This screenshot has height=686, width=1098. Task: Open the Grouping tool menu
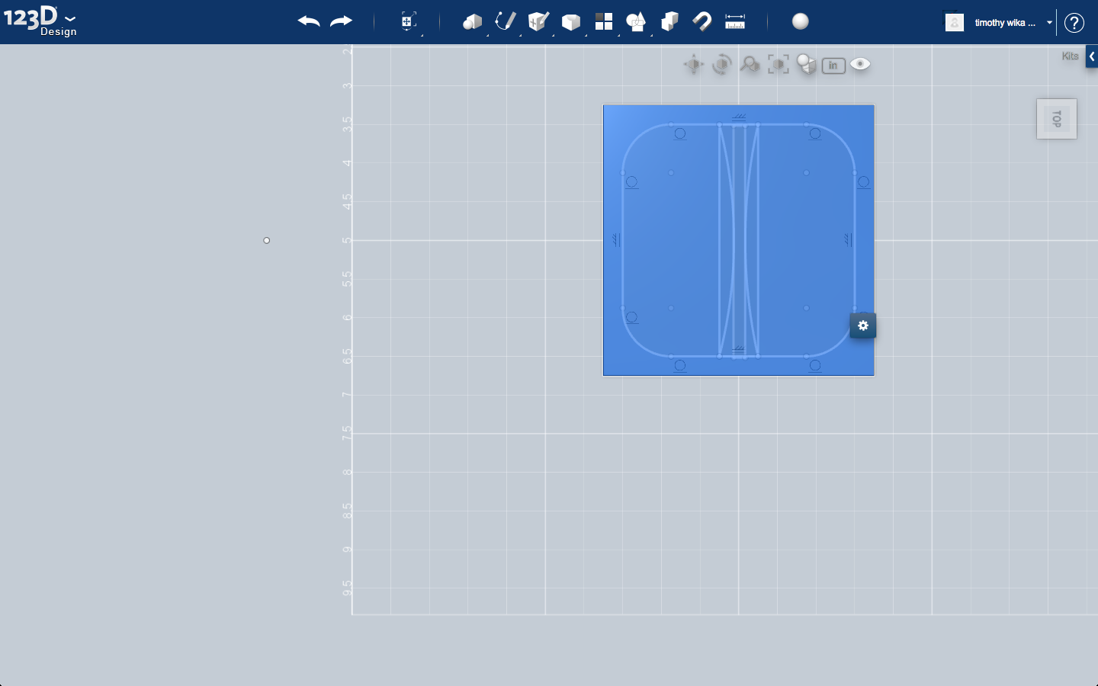point(636,21)
